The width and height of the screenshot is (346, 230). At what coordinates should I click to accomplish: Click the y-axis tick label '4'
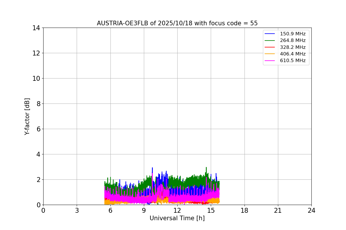click(38, 154)
